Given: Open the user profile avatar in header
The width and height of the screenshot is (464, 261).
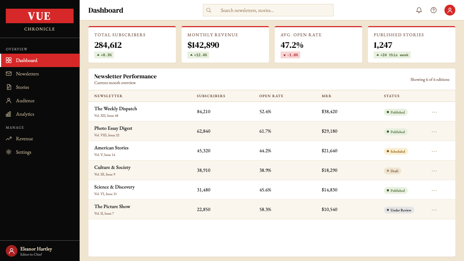Looking at the screenshot, I should (450, 10).
